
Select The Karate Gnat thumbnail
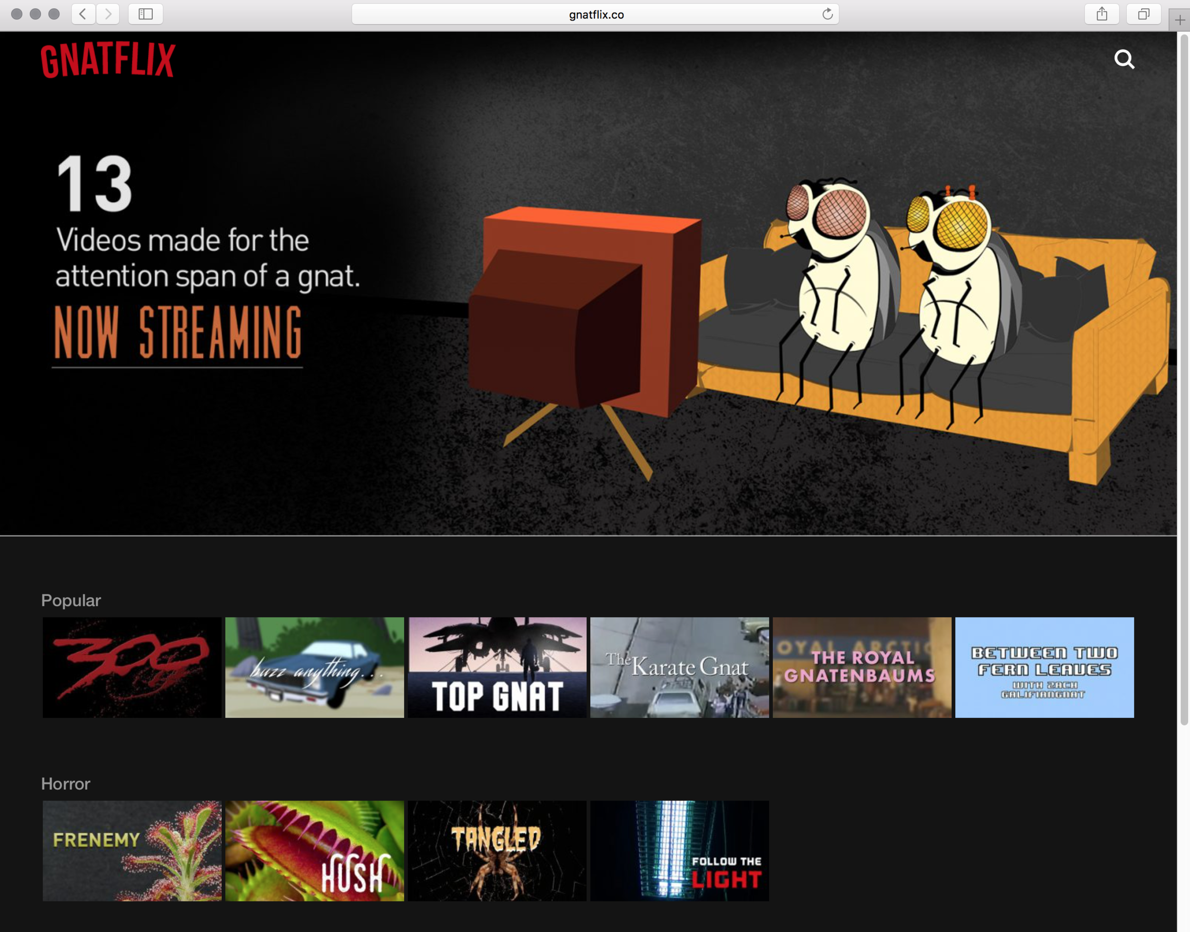click(679, 667)
